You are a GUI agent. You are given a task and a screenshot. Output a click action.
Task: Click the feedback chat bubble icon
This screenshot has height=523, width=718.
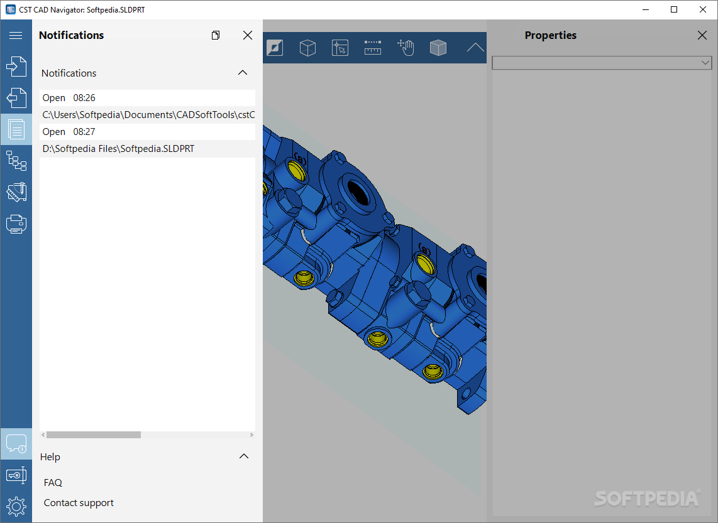[16, 443]
